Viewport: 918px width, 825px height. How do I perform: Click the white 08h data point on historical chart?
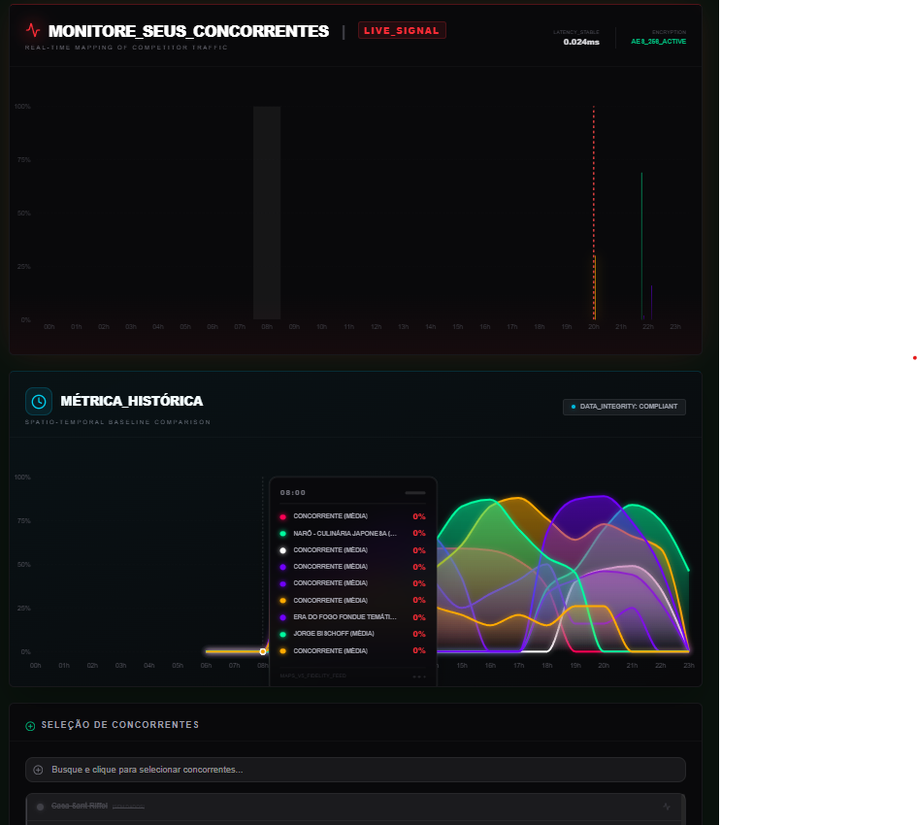[263, 651]
